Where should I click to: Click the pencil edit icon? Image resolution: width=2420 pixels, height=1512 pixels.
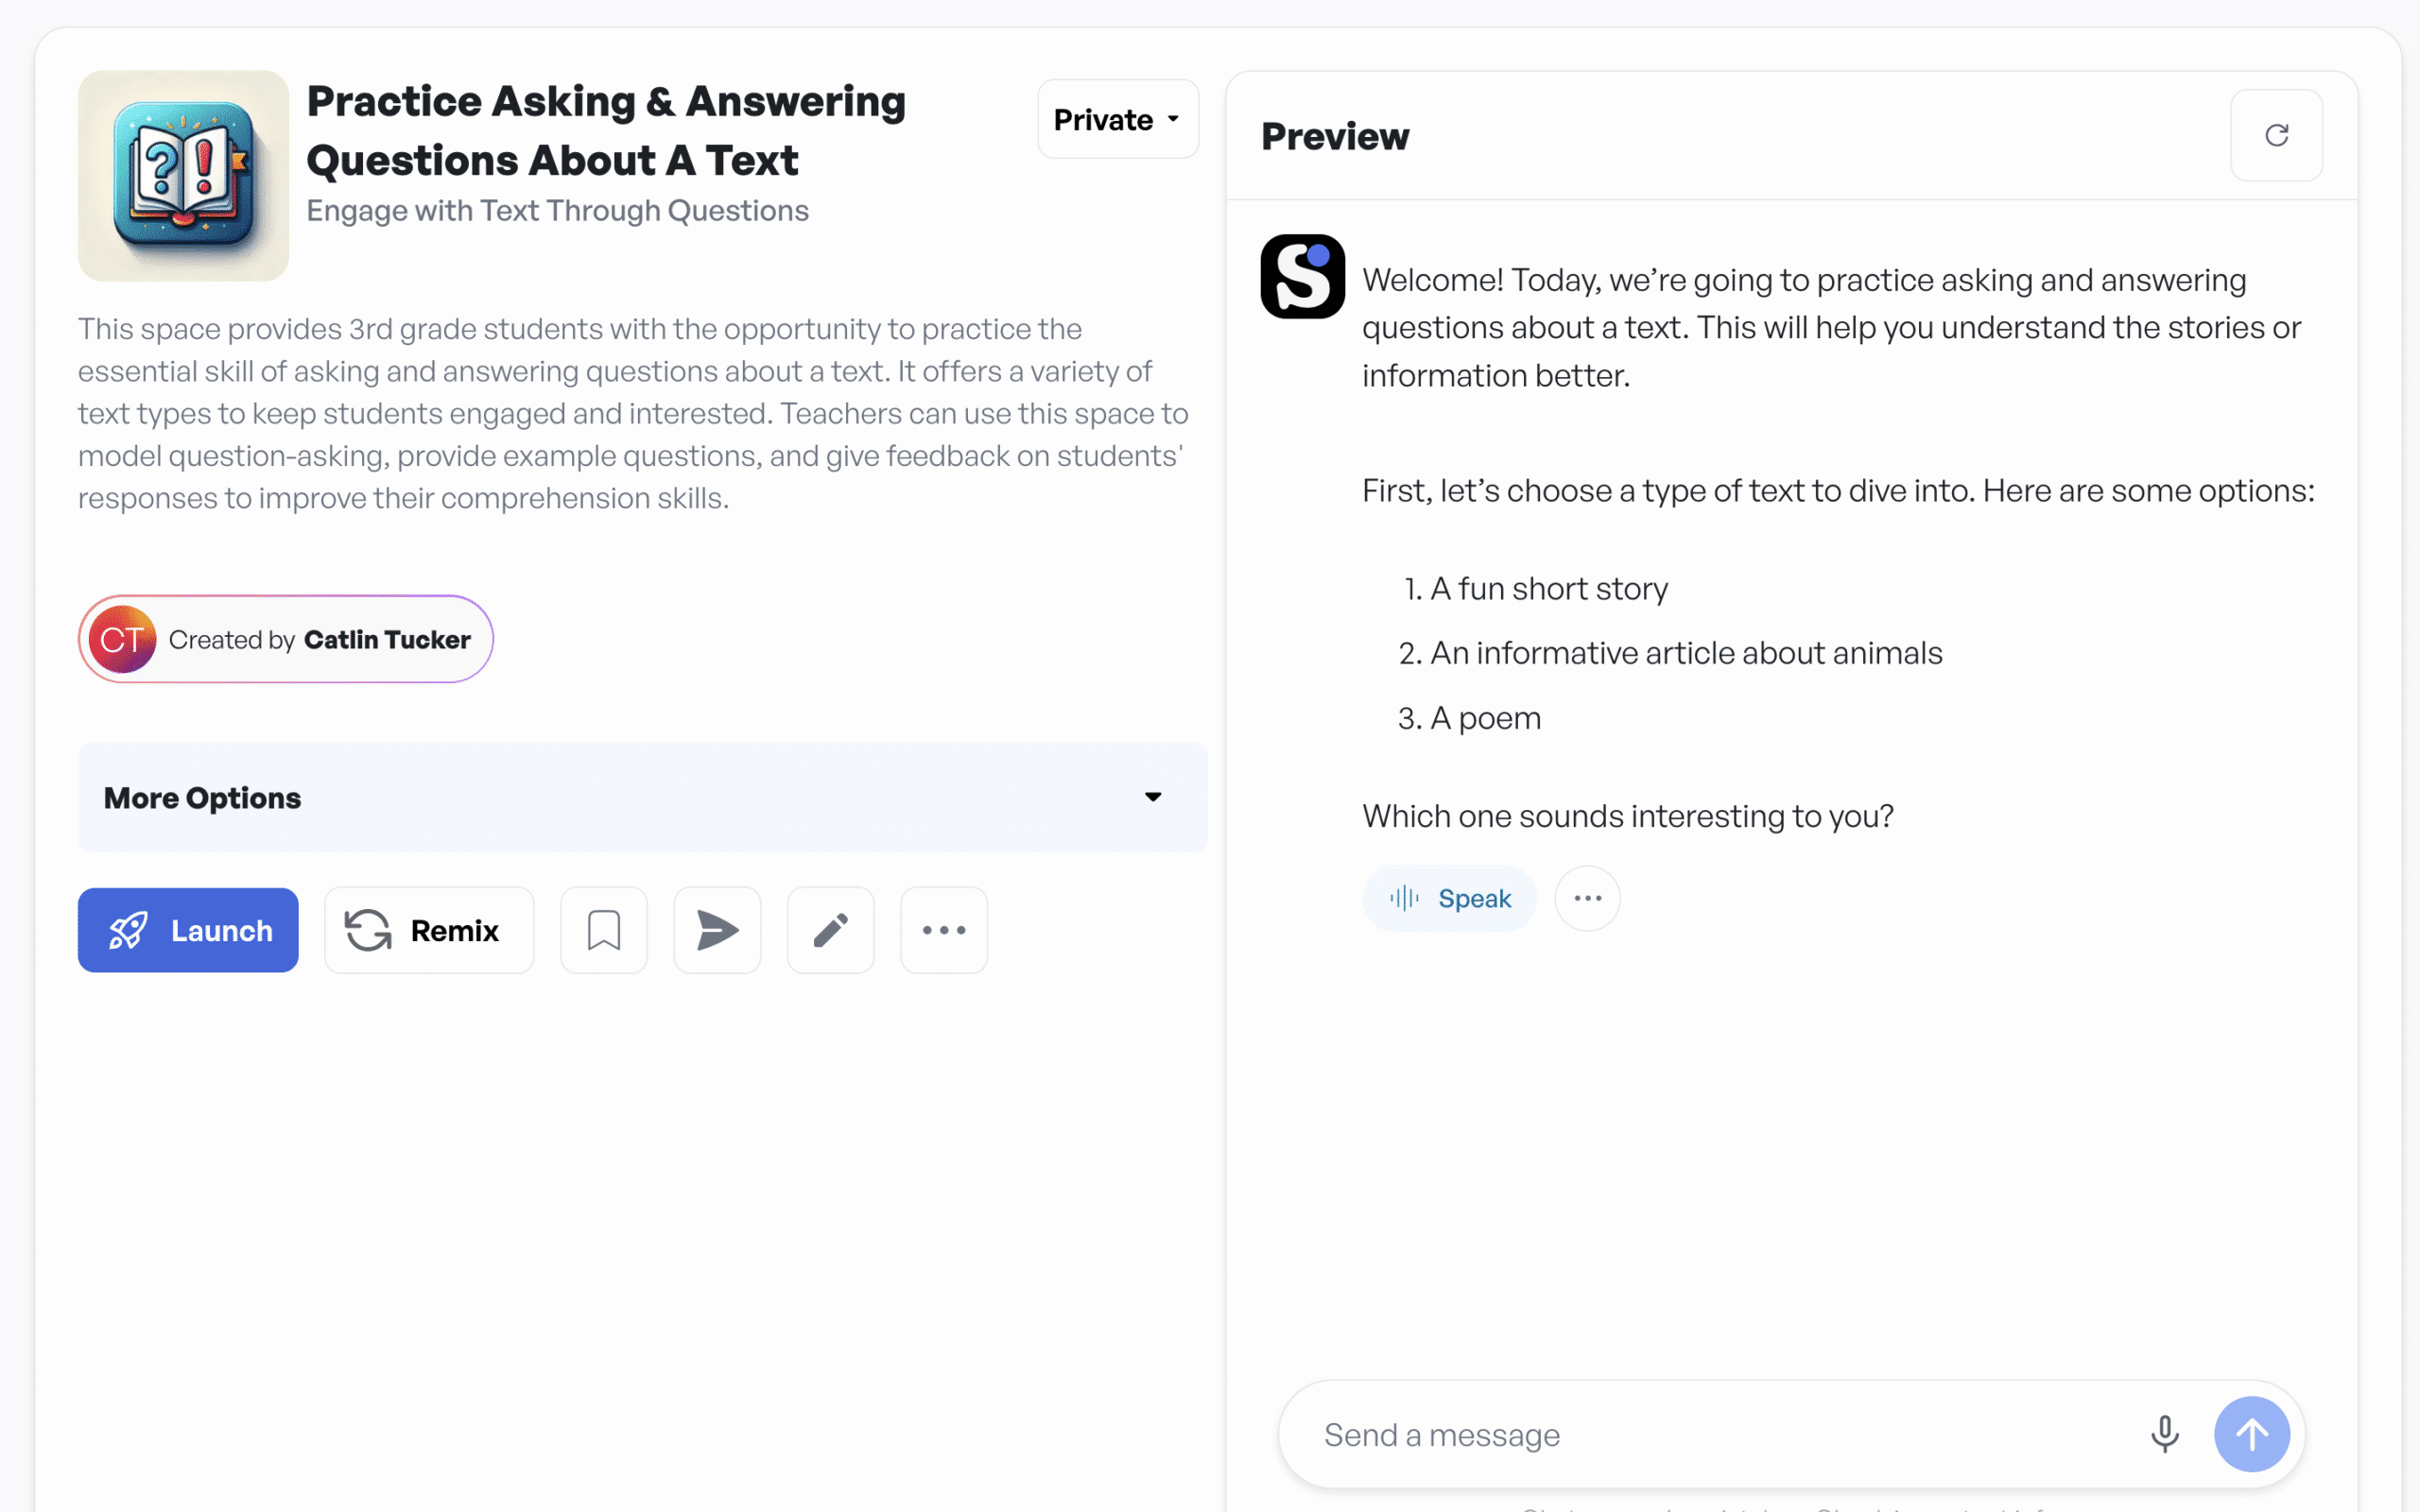pyautogui.click(x=830, y=930)
